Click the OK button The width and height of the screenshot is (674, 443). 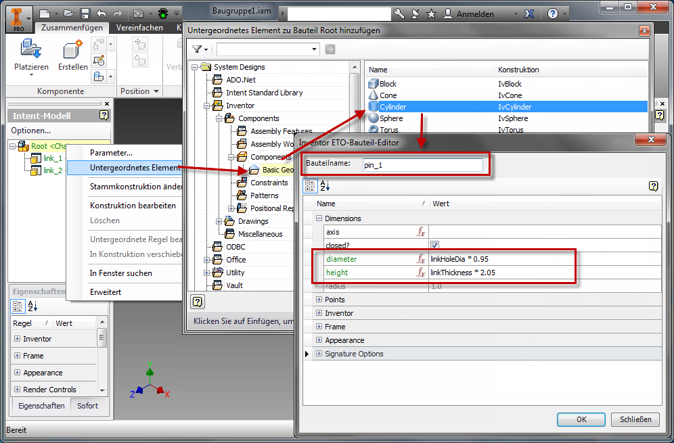(x=581, y=419)
